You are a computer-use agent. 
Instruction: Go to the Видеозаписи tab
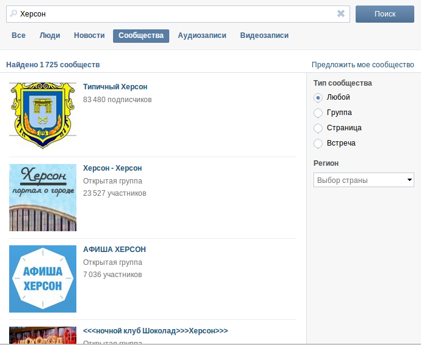(264, 35)
